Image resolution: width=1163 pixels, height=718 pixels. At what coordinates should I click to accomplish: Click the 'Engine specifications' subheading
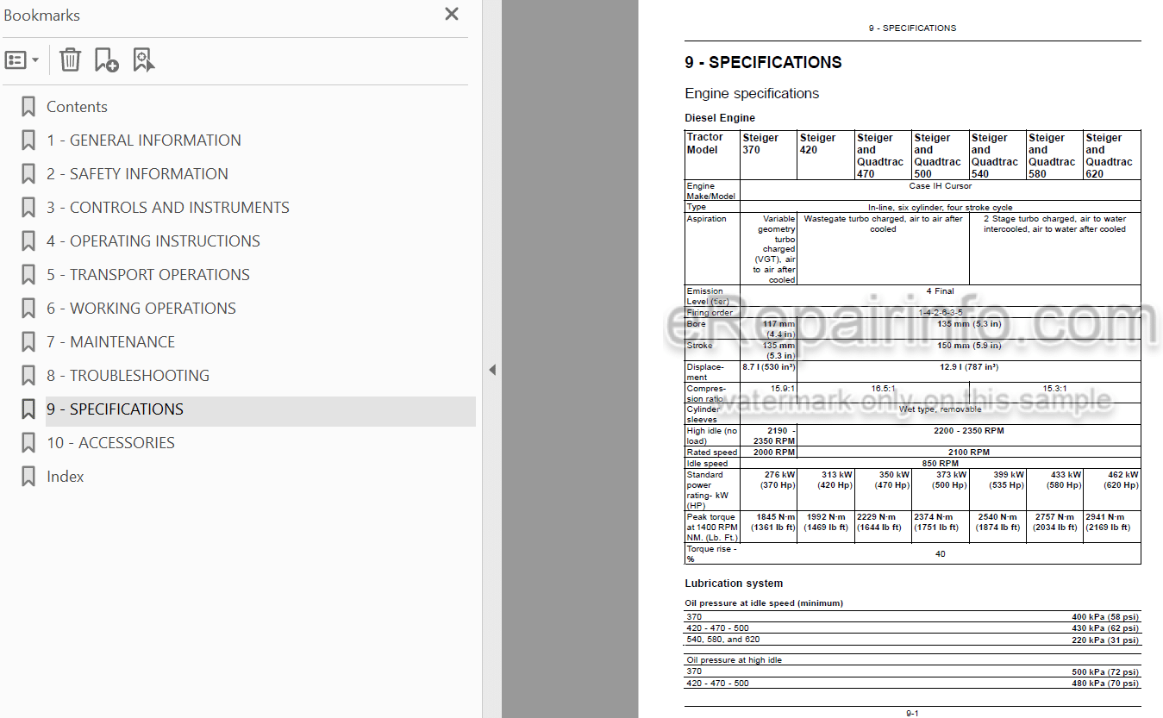click(x=752, y=93)
